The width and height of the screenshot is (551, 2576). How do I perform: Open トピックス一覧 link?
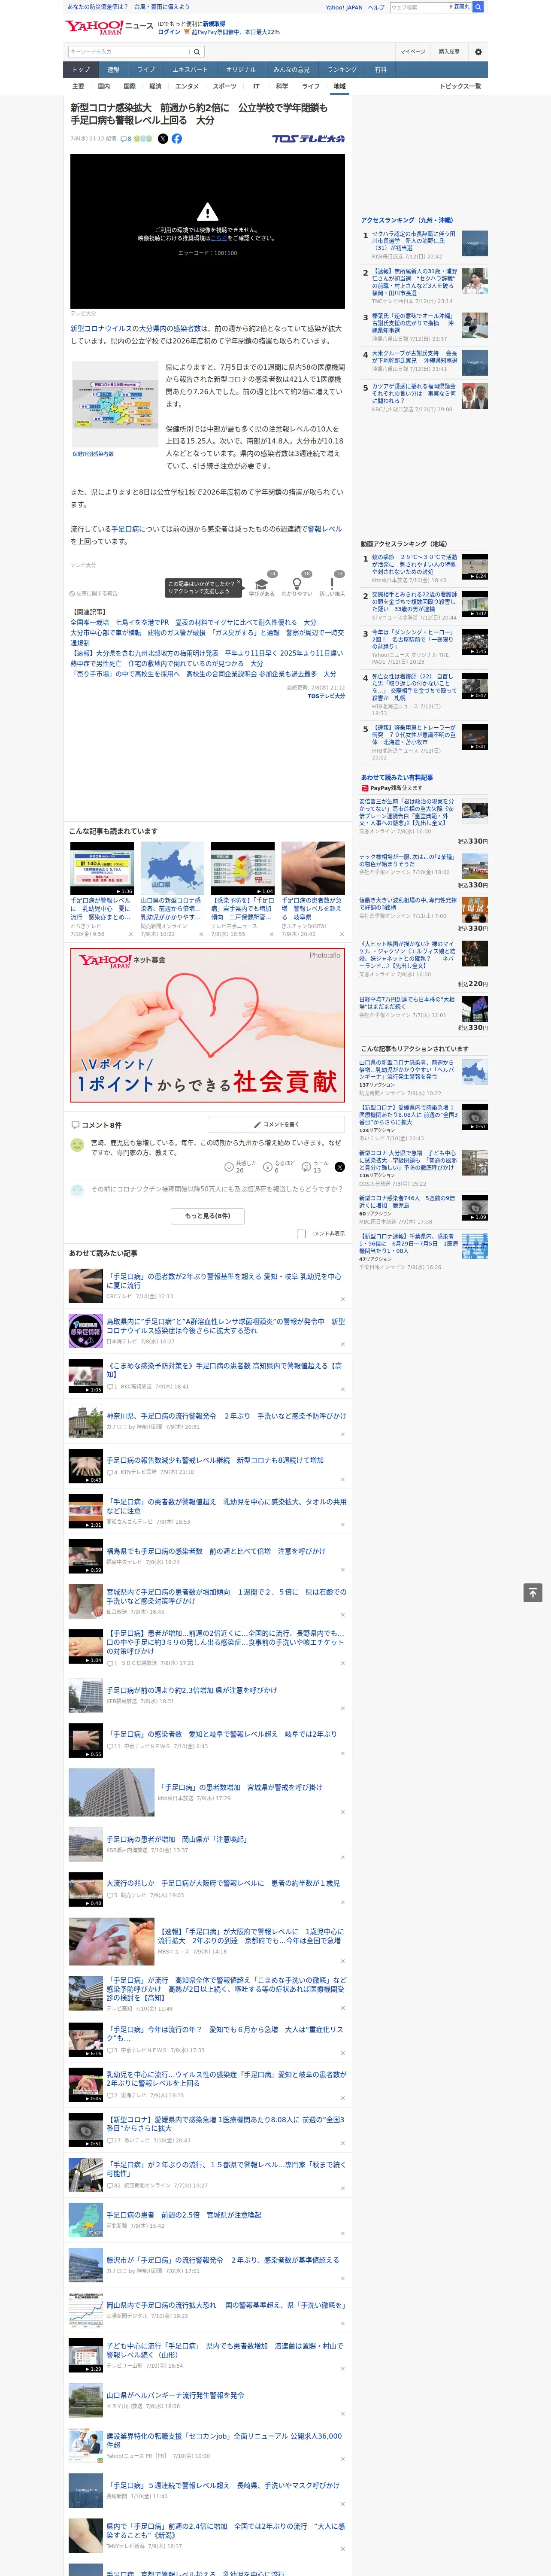(x=460, y=87)
